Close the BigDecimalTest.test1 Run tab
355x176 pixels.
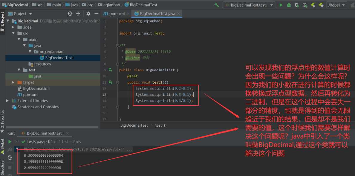tap(67, 133)
